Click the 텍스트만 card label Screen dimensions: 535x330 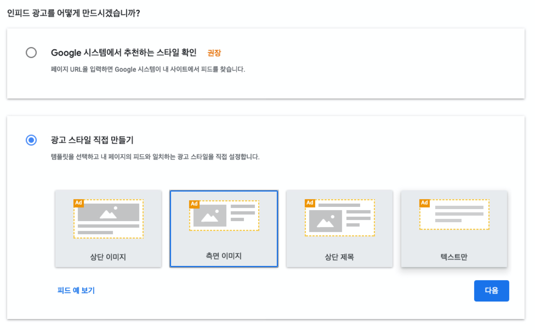454,257
